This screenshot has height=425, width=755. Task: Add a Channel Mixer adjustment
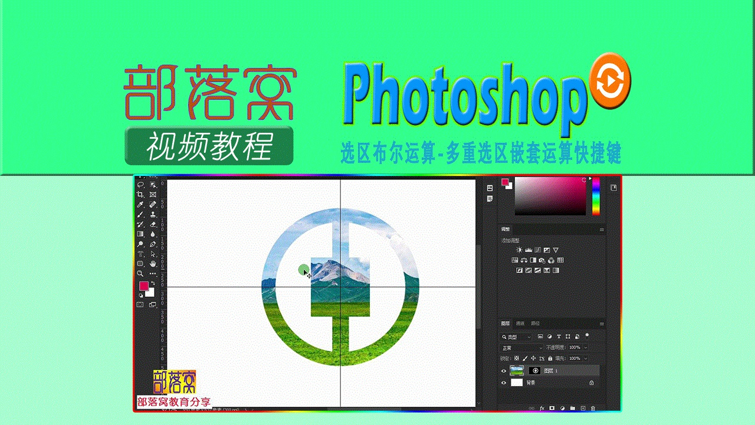[x=551, y=260]
